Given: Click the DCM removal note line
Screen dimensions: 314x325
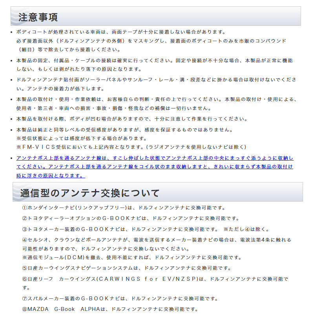Looking at the screenshot, I should click(x=132, y=257).
